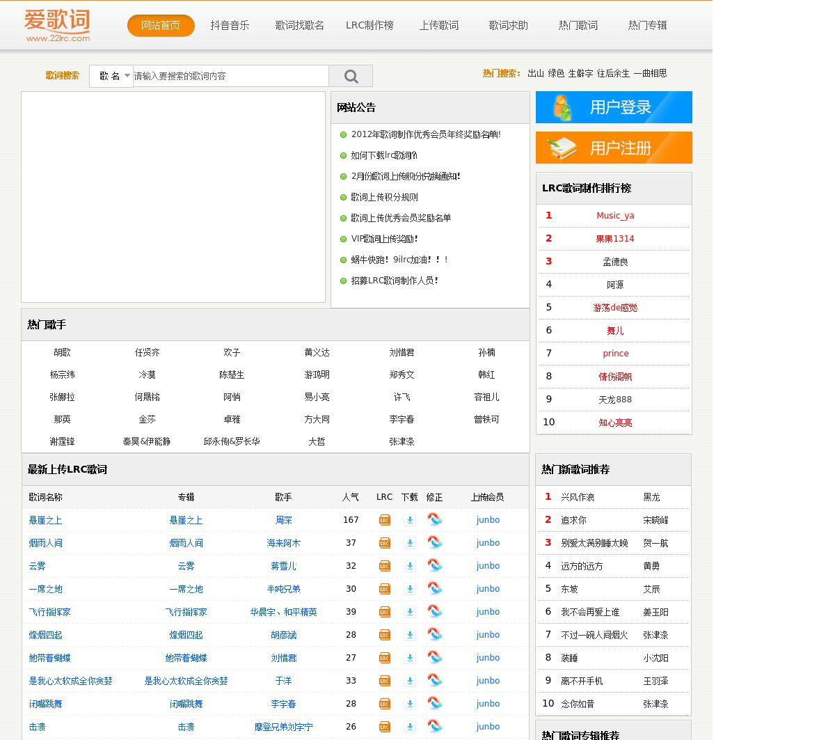Download lyrics for 烽烟四起 song
Image resolution: width=835 pixels, height=740 pixels.
pos(410,635)
